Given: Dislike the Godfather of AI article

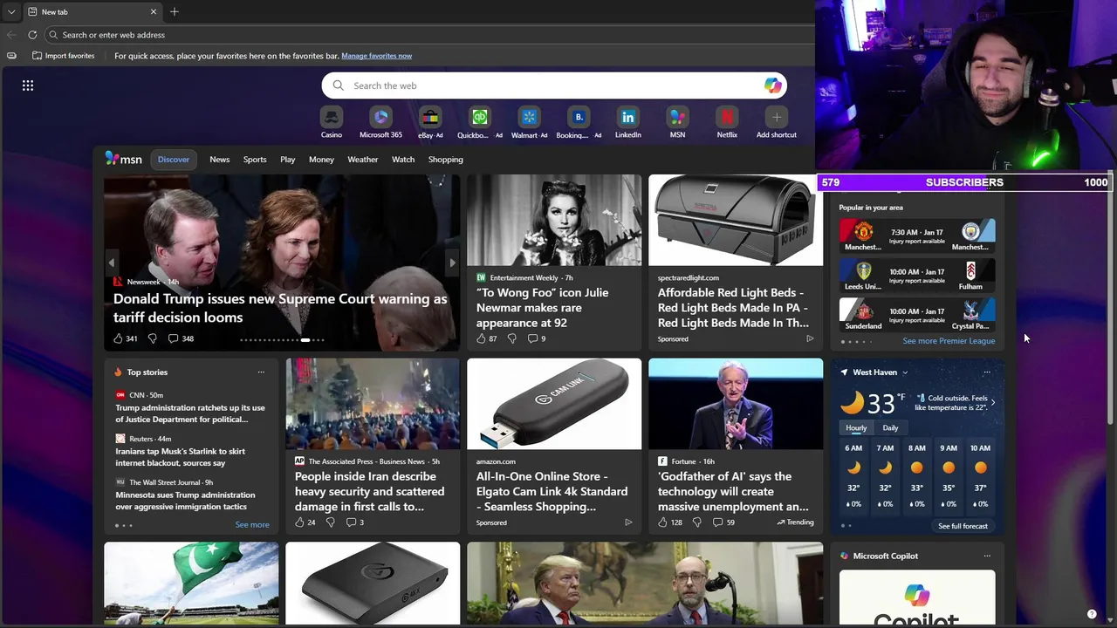Looking at the screenshot, I should pos(696,522).
